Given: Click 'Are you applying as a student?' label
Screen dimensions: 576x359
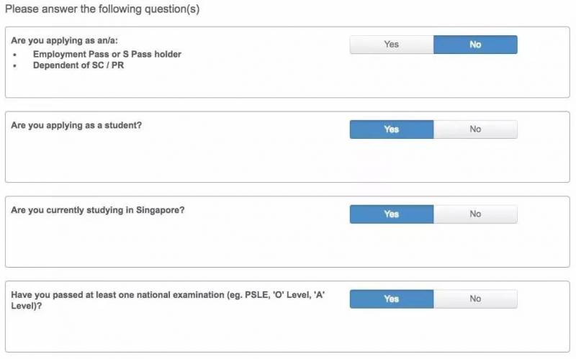Looking at the screenshot, I should tap(76, 125).
